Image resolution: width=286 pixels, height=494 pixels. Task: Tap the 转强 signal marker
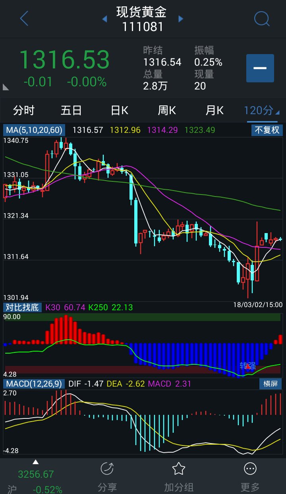(x=248, y=366)
